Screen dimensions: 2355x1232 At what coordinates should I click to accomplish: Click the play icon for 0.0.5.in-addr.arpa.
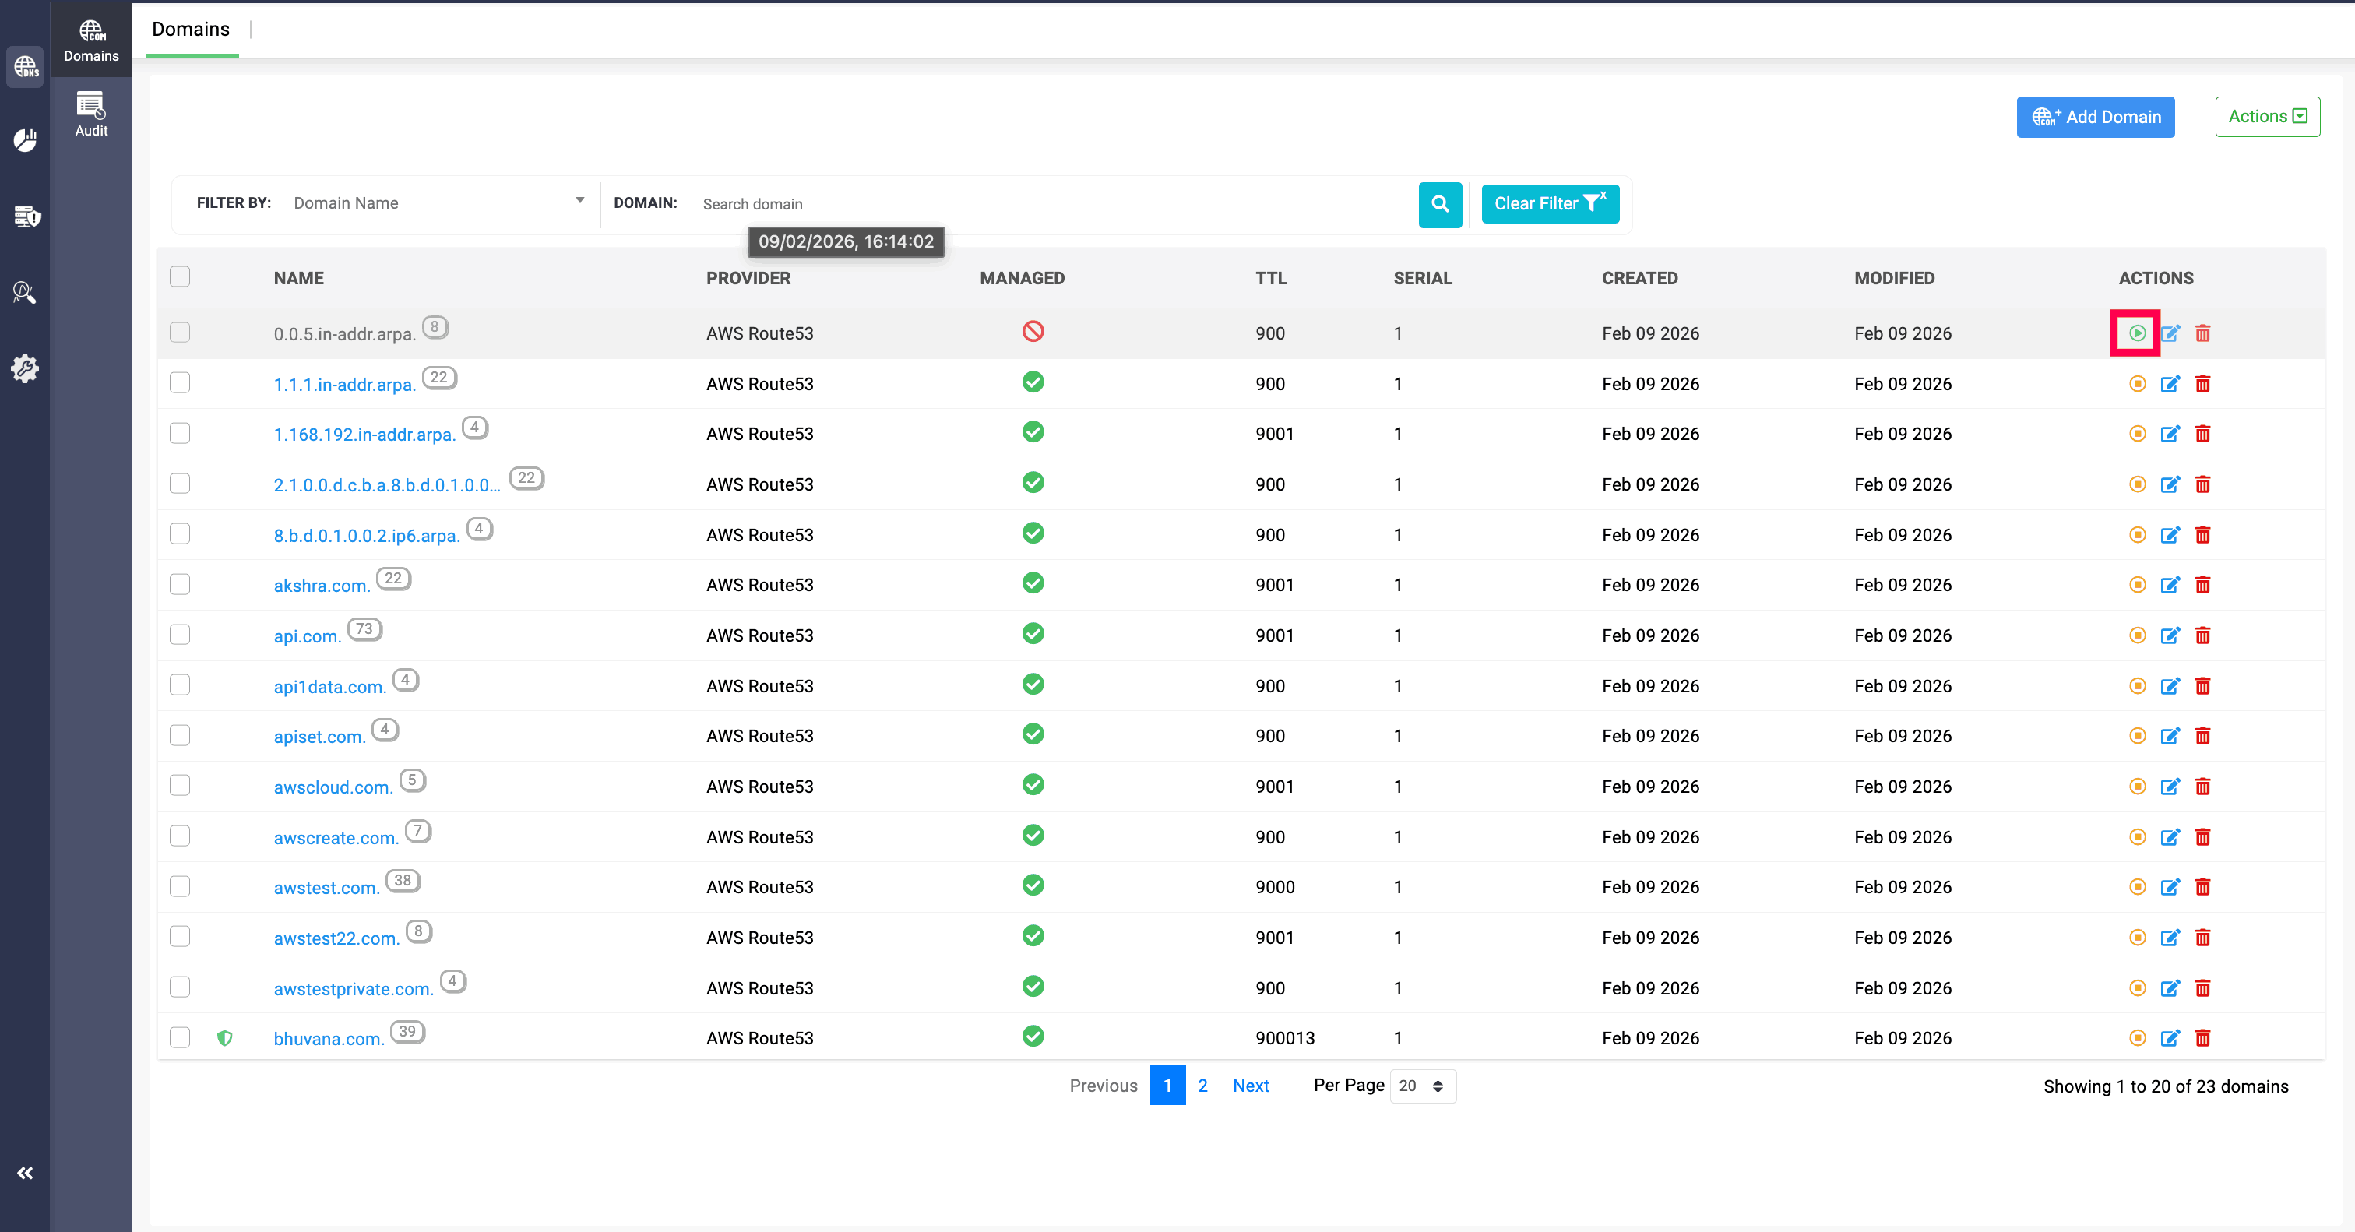pos(2136,333)
